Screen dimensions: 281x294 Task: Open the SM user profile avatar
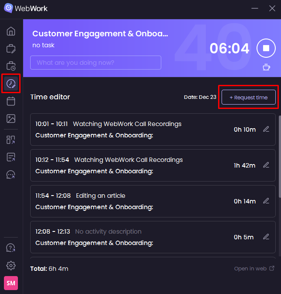point(11,283)
